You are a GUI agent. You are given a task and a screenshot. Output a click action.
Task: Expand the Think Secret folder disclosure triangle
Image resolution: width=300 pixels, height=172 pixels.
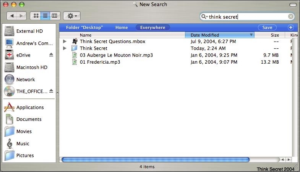(x=65, y=48)
